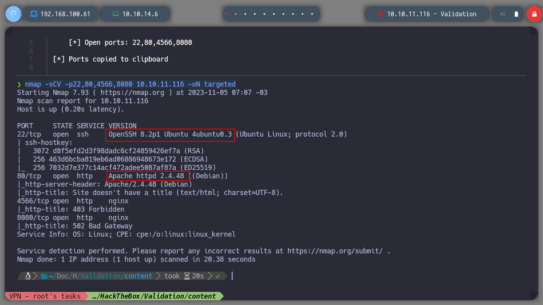Click the "4566/tcp open http nginx" row
The width and height of the screenshot is (543, 305).
click(x=73, y=201)
